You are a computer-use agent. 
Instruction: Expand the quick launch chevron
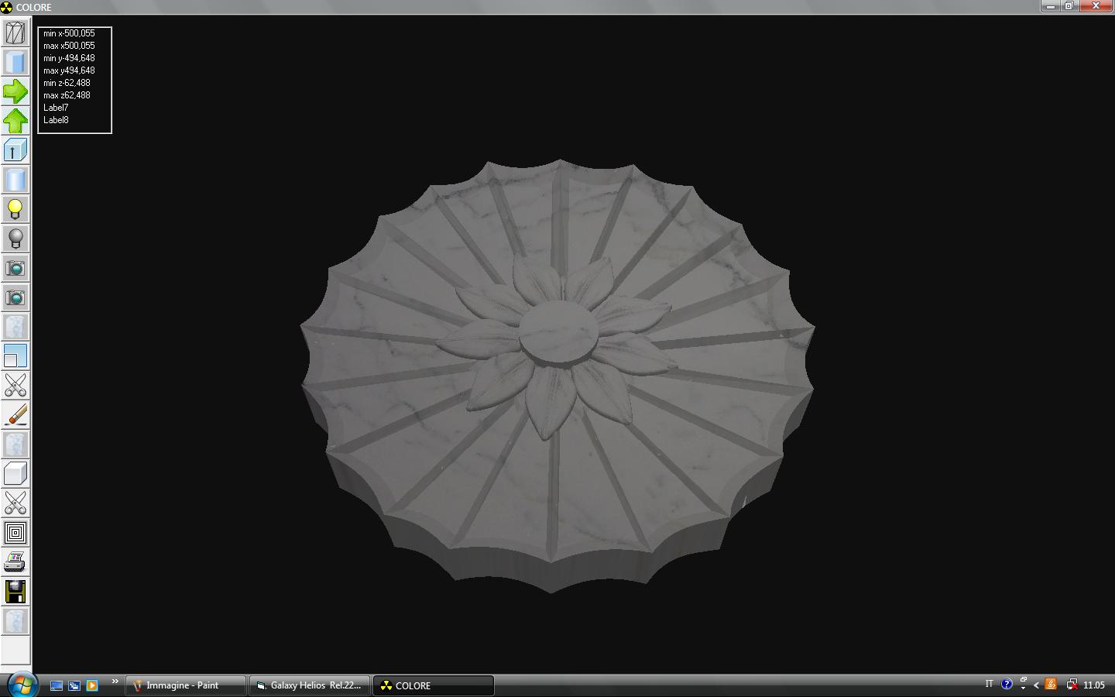click(115, 682)
